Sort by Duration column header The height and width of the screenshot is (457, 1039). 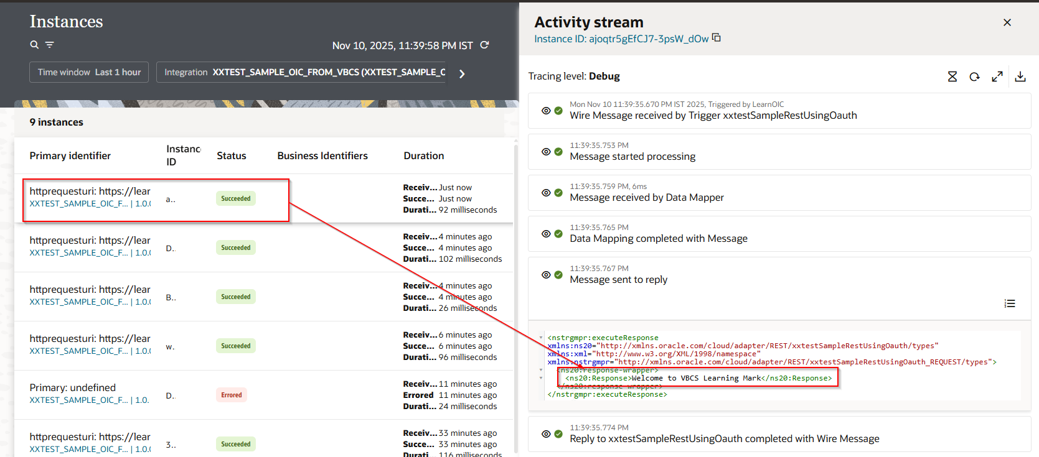(x=423, y=155)
